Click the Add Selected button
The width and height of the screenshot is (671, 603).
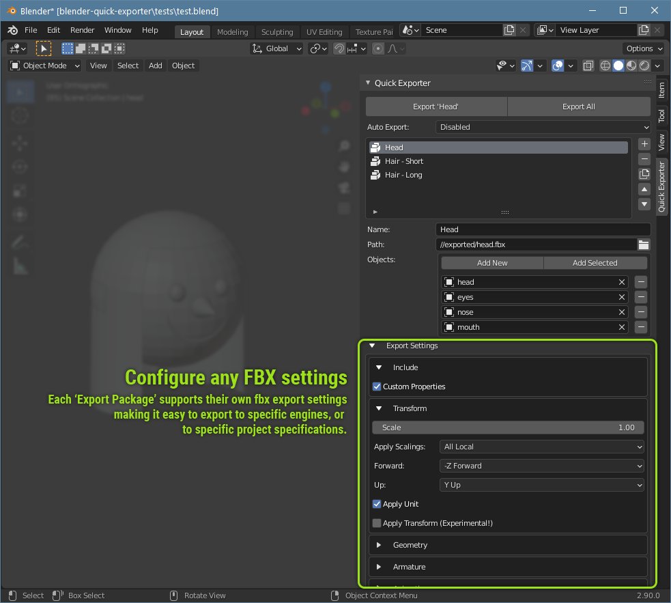[x=595, y=263]
